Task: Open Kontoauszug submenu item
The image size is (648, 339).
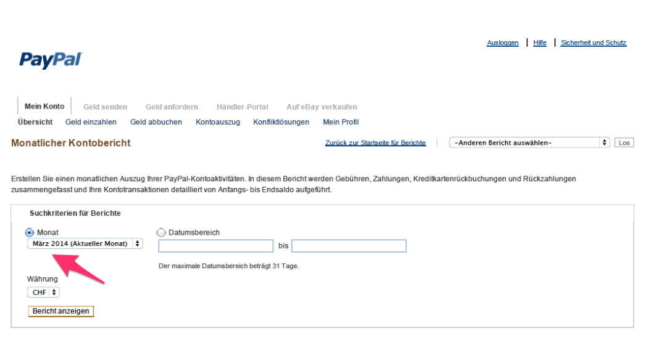Action: point(218,122)
